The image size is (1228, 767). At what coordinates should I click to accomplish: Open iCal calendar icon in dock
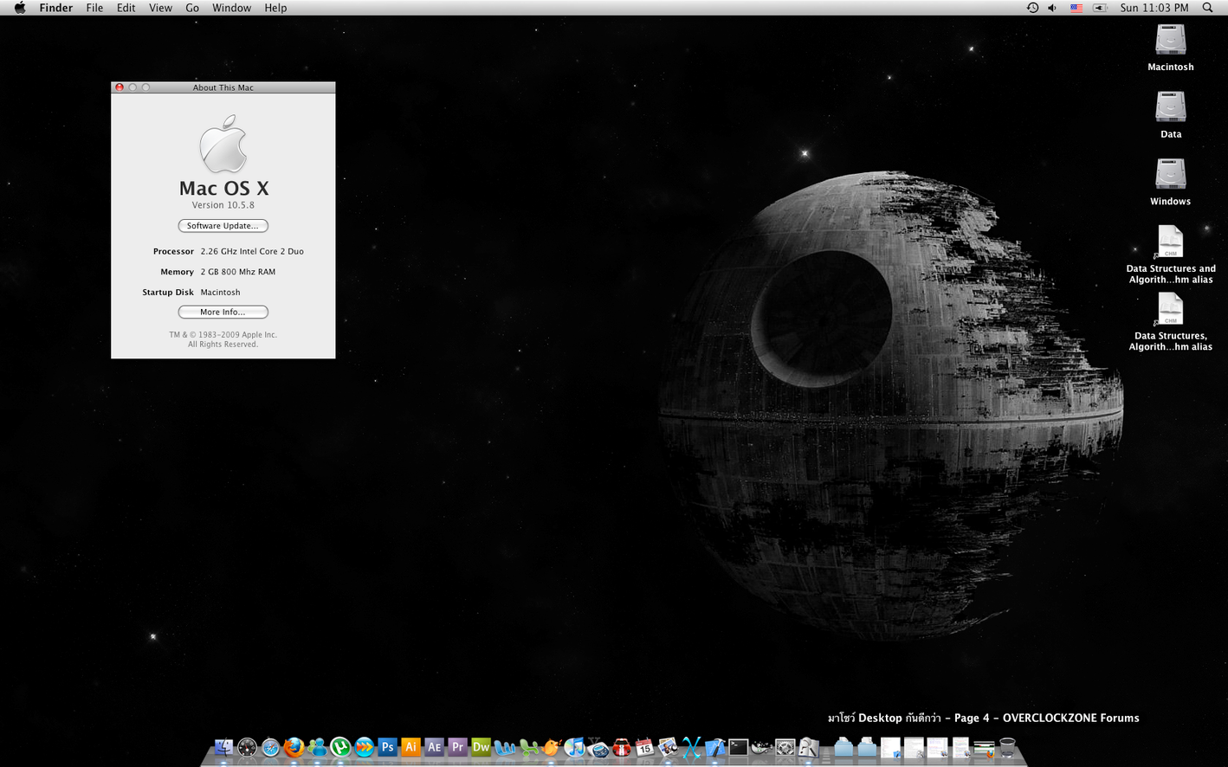click(x=644, y=747)
